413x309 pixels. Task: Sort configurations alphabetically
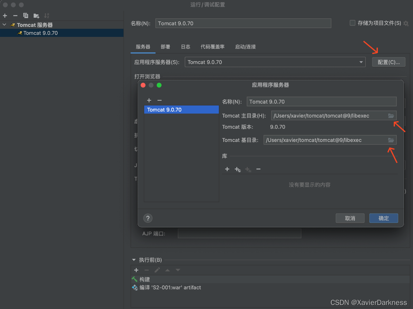point(47,16)
